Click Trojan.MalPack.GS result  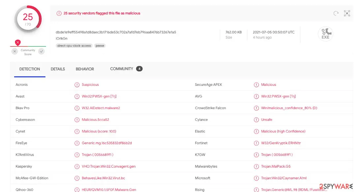(276, 166)
